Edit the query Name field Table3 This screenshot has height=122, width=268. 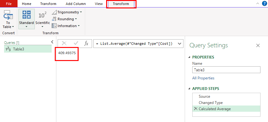pyautogui.click(x=226, y=70)
